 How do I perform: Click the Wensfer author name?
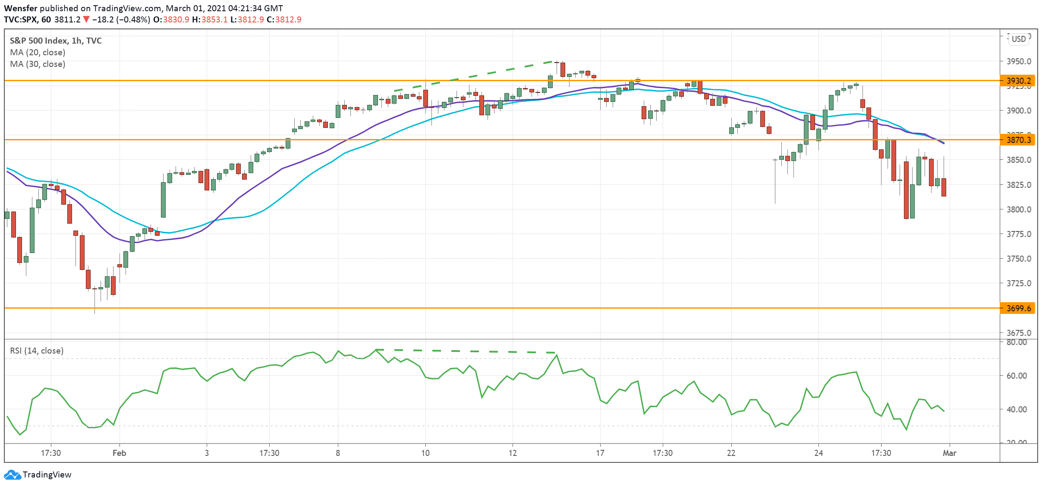pos(20,8)
